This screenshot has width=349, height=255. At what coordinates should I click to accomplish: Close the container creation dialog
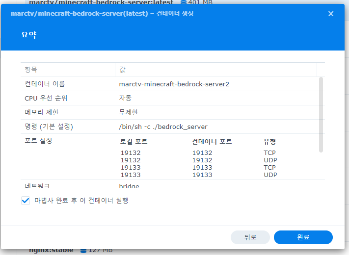coord(331,14)
